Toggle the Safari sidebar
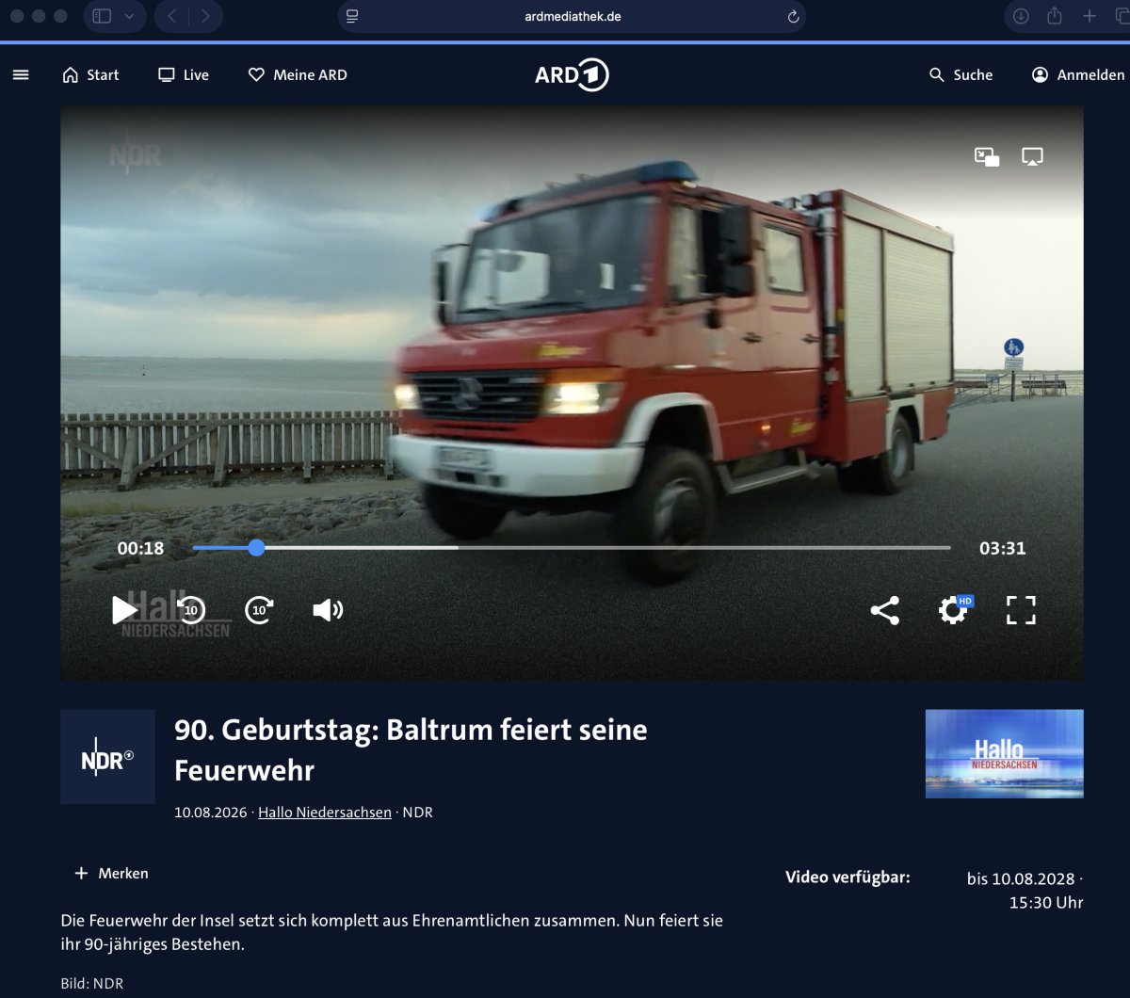 102,16
